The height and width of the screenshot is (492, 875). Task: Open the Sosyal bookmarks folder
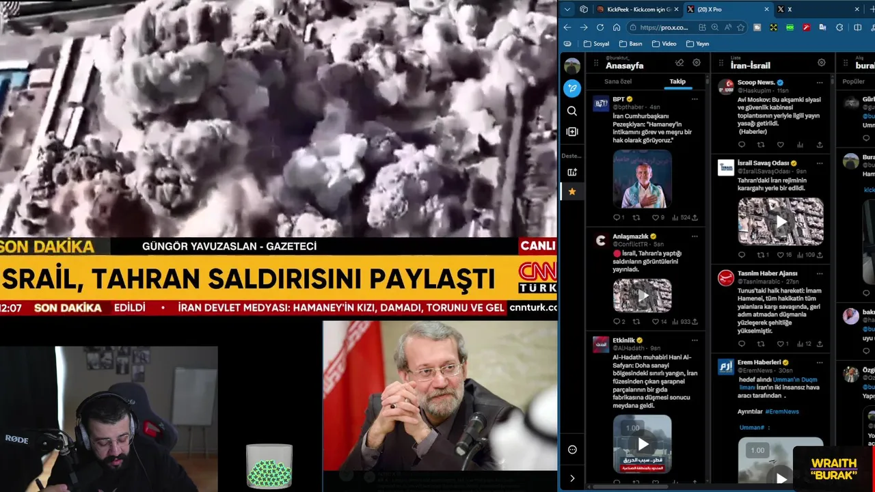(x=596, y=44)
